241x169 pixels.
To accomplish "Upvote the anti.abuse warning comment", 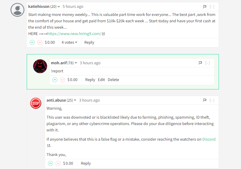I will pyautogui.click(x=50, y=163).
